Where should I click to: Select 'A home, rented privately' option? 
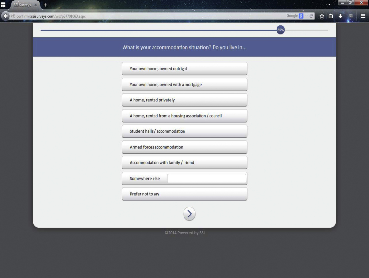(x=184, y=100)
